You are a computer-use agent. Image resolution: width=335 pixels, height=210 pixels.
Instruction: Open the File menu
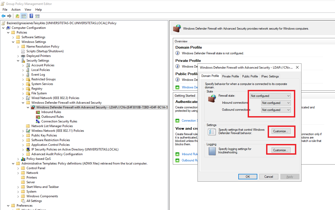[5, 10]
